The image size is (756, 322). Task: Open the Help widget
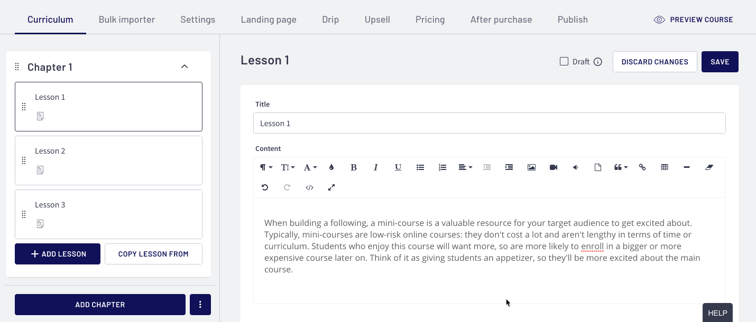717,312
